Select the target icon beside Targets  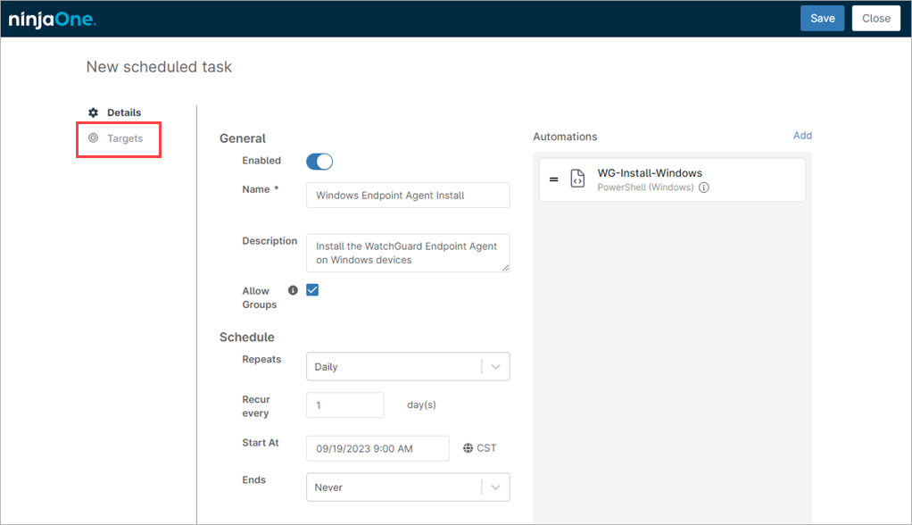[x=93, y=138]
